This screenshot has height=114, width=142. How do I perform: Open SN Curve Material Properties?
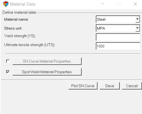coord(47,61)
